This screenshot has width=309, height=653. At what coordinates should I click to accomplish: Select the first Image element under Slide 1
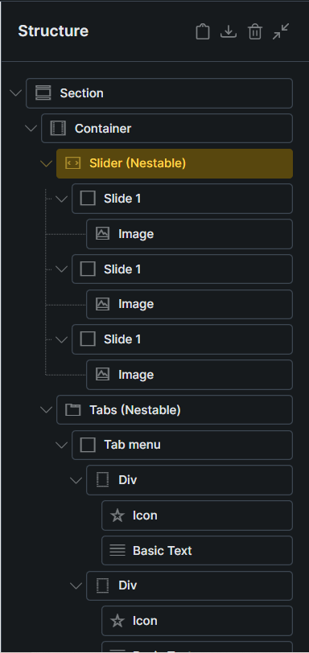189,234
